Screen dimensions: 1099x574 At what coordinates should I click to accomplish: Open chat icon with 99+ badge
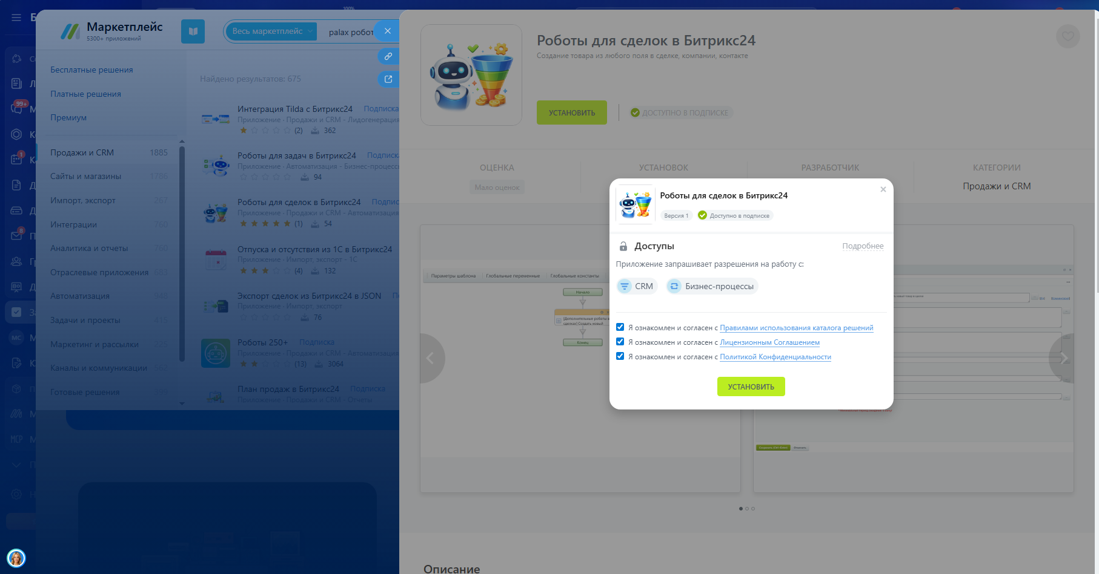(x=17, y=108)
